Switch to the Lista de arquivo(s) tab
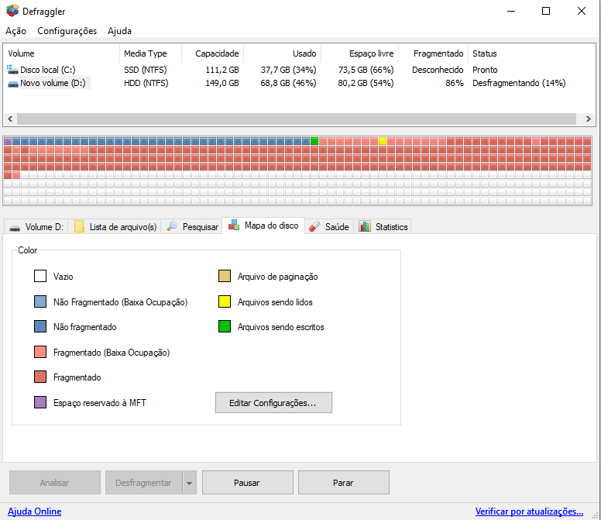 click(x=115, y=226)
